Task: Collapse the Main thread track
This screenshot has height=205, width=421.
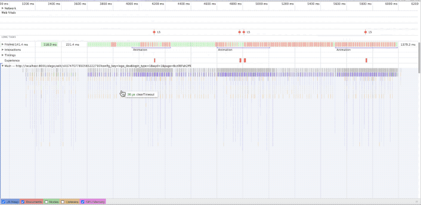Action: pos(3,66)
